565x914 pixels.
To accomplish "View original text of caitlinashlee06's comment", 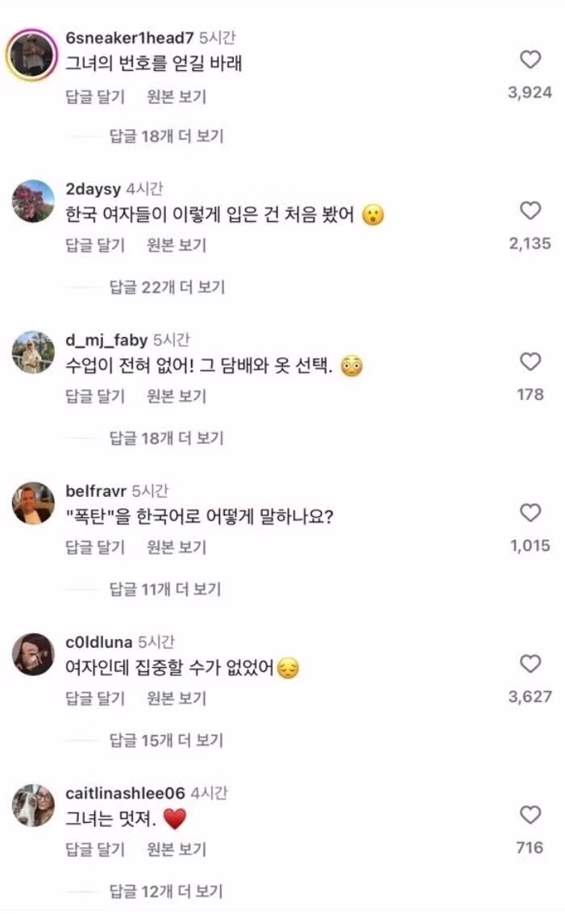I will 177,849.
